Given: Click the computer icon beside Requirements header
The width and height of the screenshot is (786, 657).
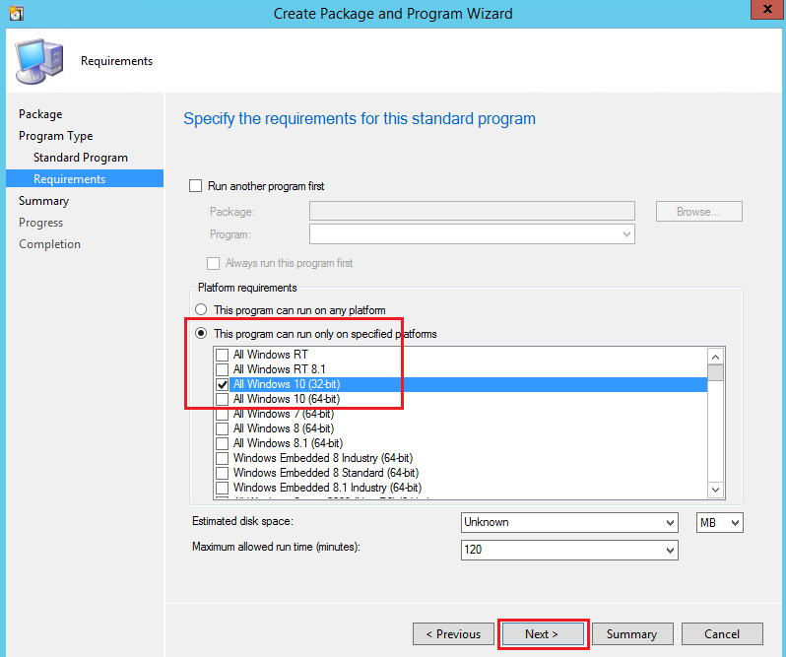Looking at the screenshot, I should (39, 61).
